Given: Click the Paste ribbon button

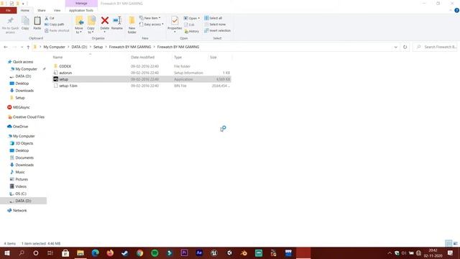Looking at the screenshot, I should [37, 24].
